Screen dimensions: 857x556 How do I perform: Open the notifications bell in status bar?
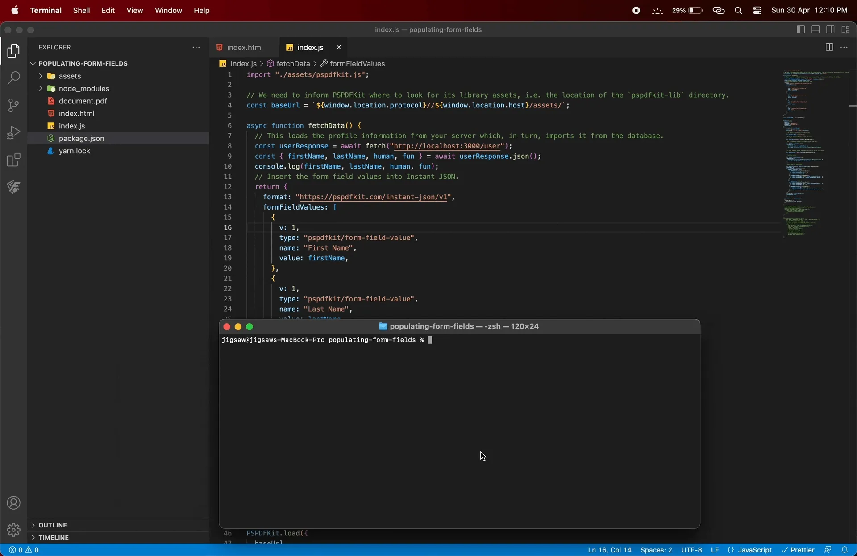[x=845, y=550]
